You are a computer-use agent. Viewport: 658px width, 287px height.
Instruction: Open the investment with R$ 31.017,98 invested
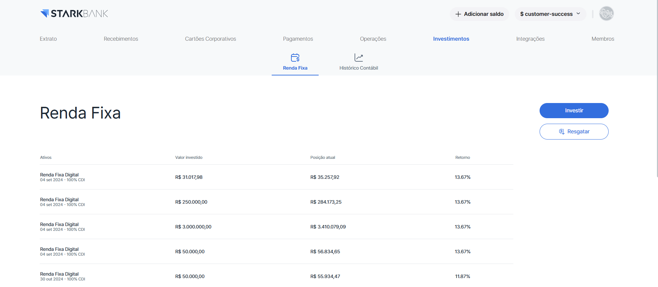tap(276, 177)
